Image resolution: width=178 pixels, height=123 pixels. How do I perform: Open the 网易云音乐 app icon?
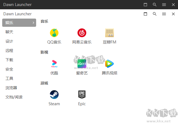click(82, 33)
